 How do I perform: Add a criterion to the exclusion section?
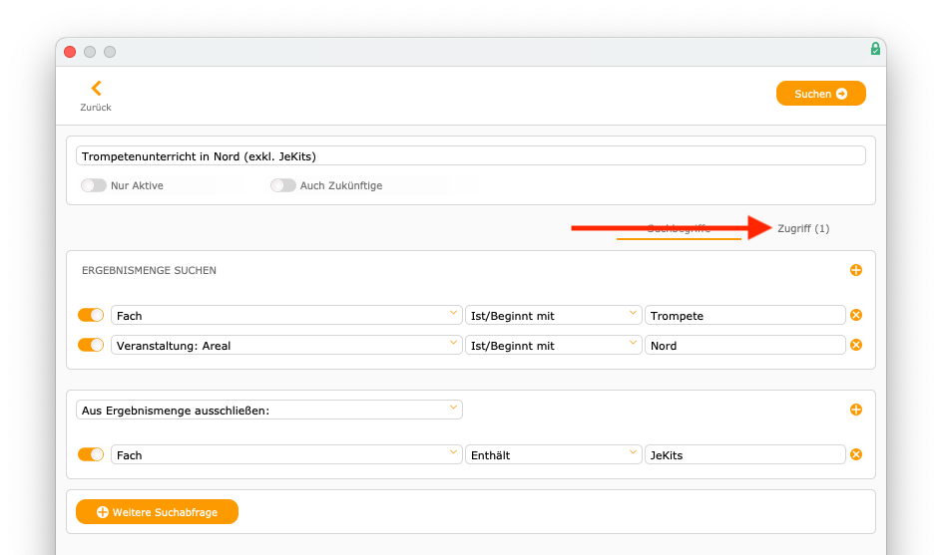(856, 410)
